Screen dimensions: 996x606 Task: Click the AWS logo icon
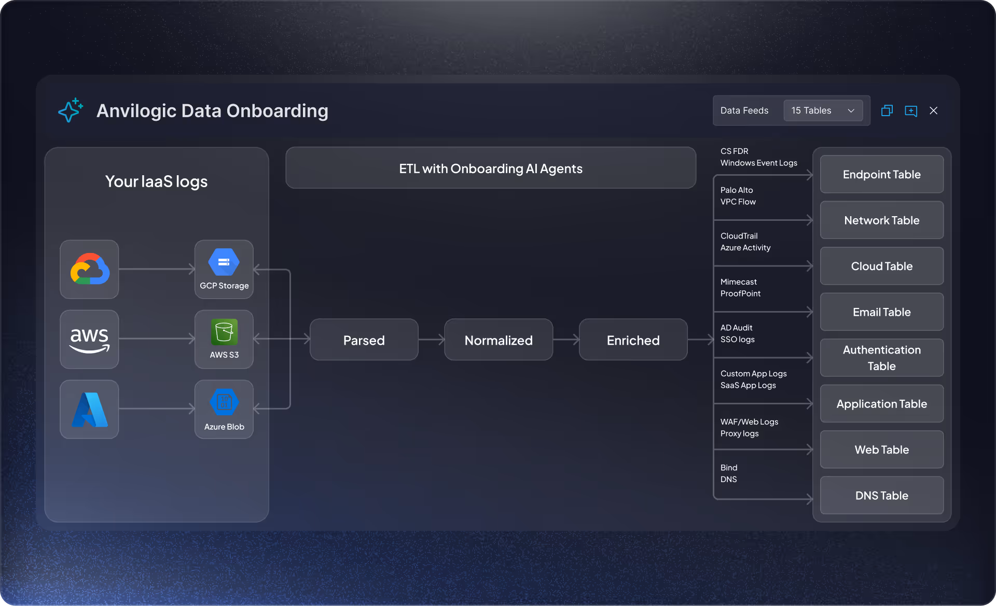89,340
